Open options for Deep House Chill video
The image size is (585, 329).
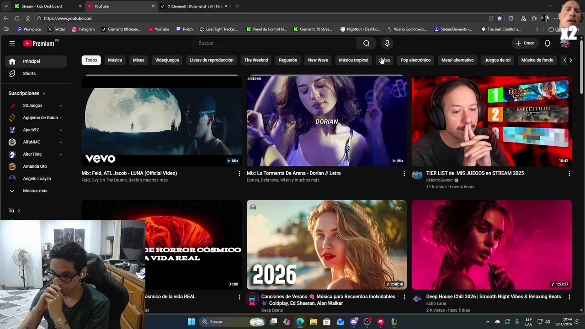tap(569, 297)
